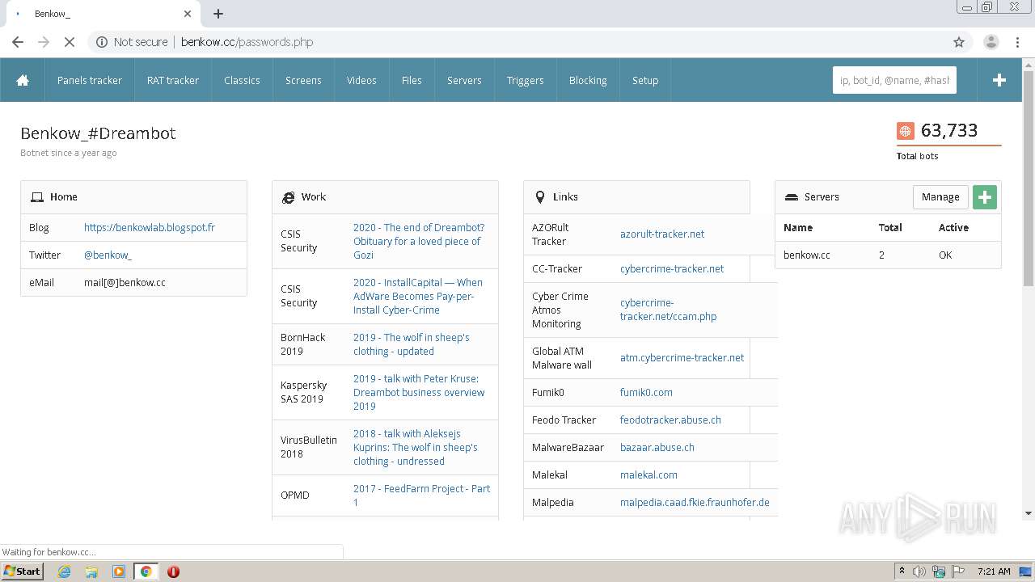The width and height of the screenshot is (1035, 582).
Task: Open the Setup menu item
Action: coord(645,80)
